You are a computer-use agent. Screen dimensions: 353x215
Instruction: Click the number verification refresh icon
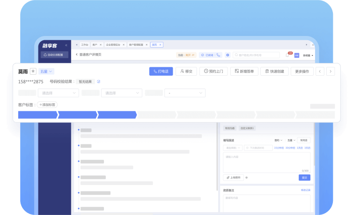pos(98,82)
